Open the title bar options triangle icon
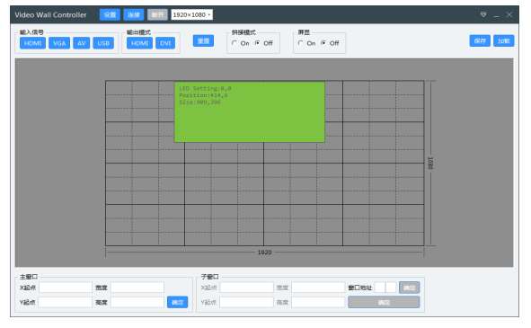 [483, 14]
